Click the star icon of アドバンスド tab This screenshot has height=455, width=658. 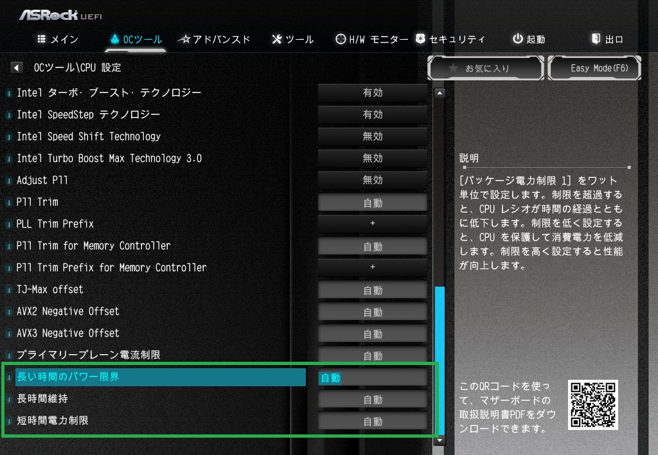[184, 39]
